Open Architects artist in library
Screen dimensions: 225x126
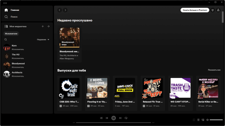(x=27, y=74)
